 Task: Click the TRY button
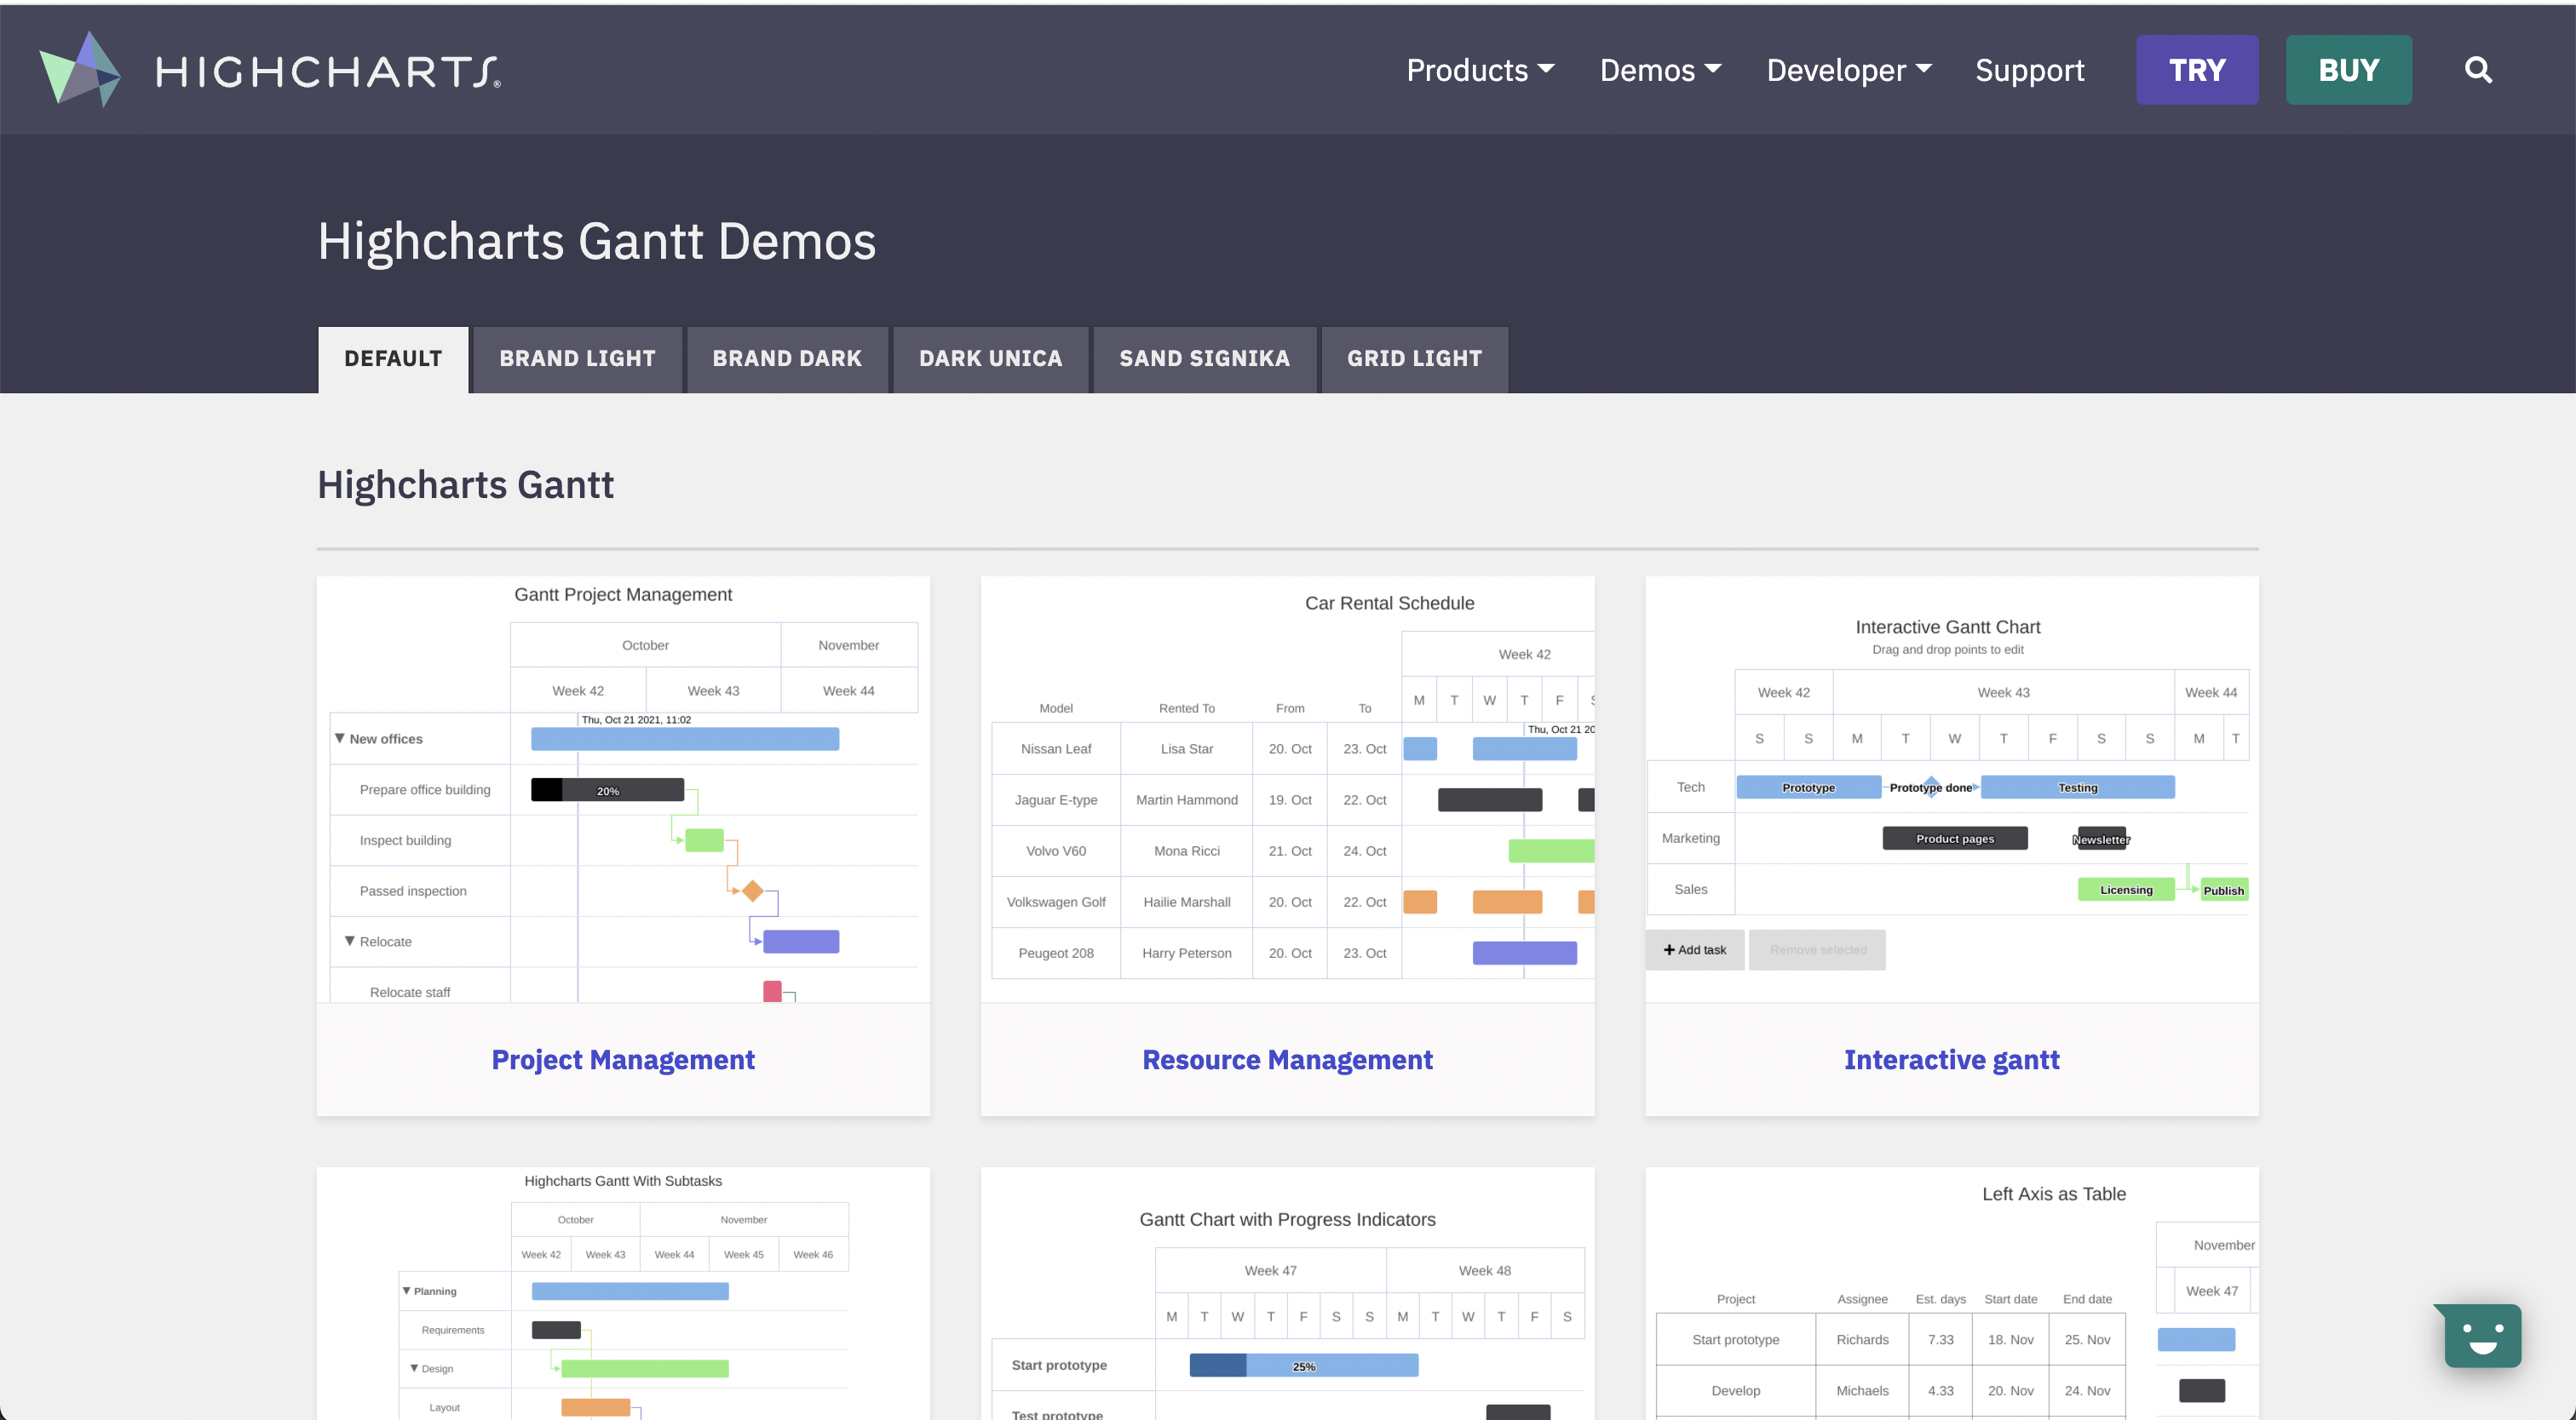[x=2196, y=70]
